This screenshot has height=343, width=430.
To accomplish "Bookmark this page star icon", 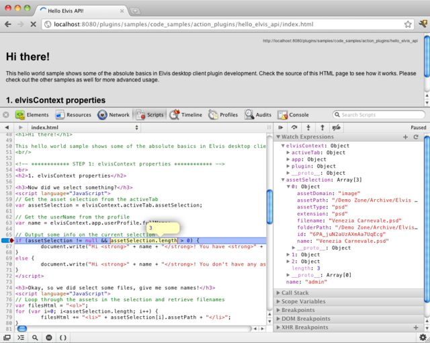I will [x=408, y=24].
